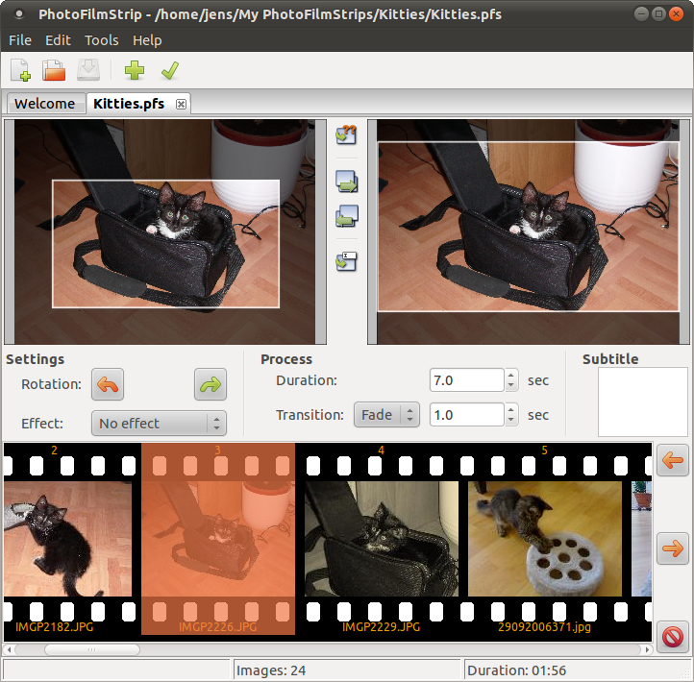Switch to the Welcome tab
This screenshot has height=682, width=694.
coord(45,104)
